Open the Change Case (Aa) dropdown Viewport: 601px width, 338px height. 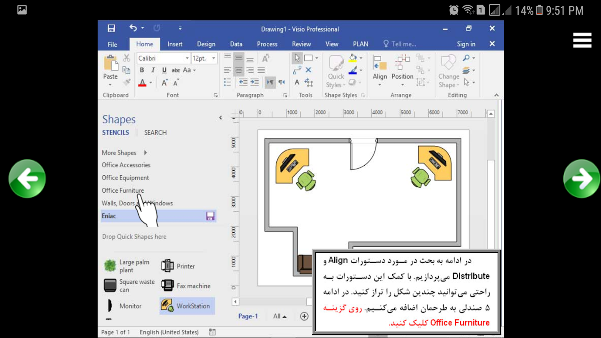(x=189, y=70)
